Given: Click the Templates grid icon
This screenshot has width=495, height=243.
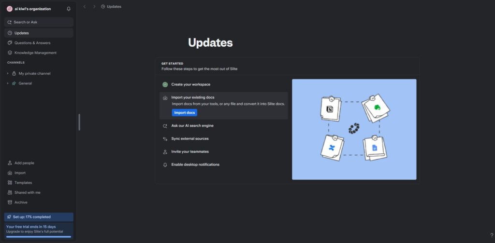Looking at the screenshot, I should pos(10,183).
